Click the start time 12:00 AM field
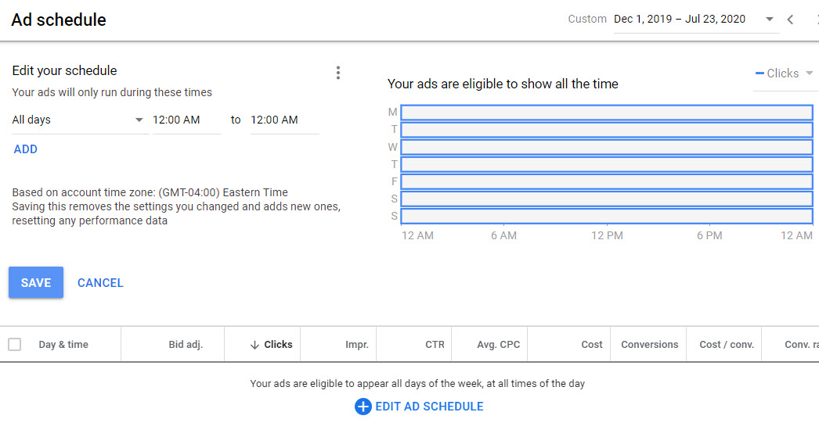Viewport: 819px width, 430px height. (x=186, y=120)
